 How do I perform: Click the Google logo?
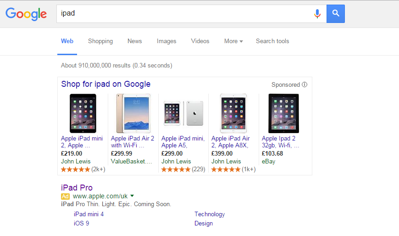pos(26,14)
